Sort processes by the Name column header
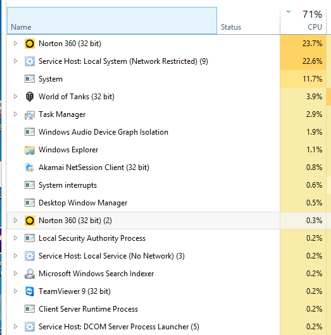The width and height of the screenshot is (331, 335). 112,21
